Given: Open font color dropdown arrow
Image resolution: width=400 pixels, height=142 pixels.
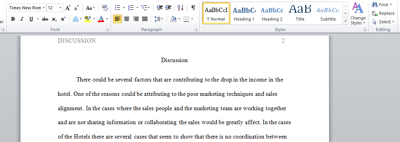Looking at the screenshot, I should [107, 19].
